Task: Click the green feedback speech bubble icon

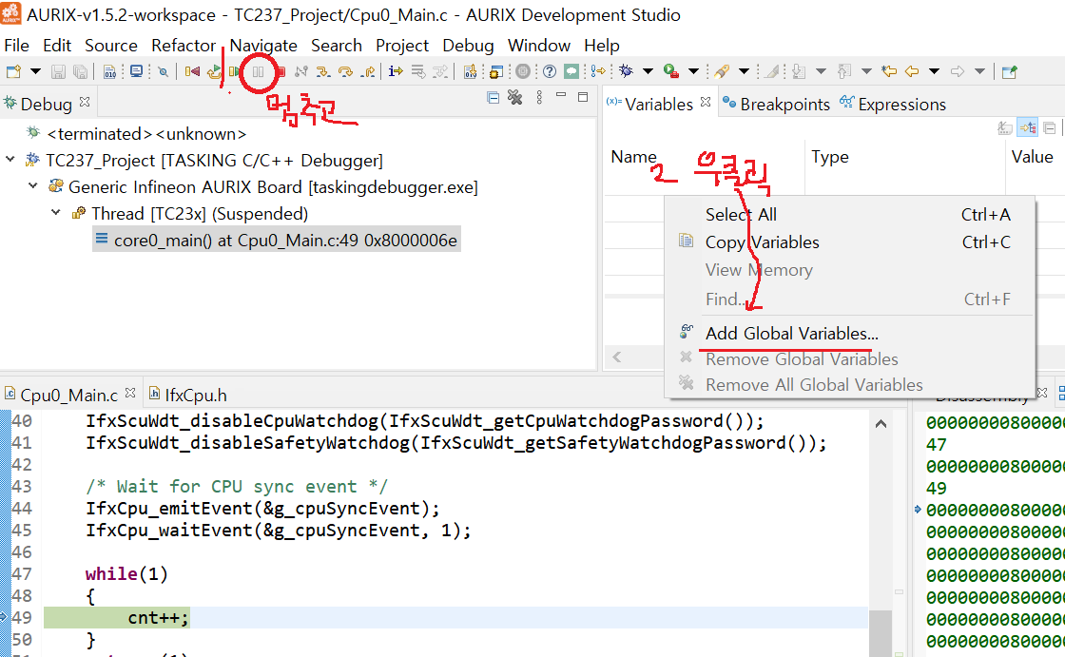Action: tap(571, 71)
